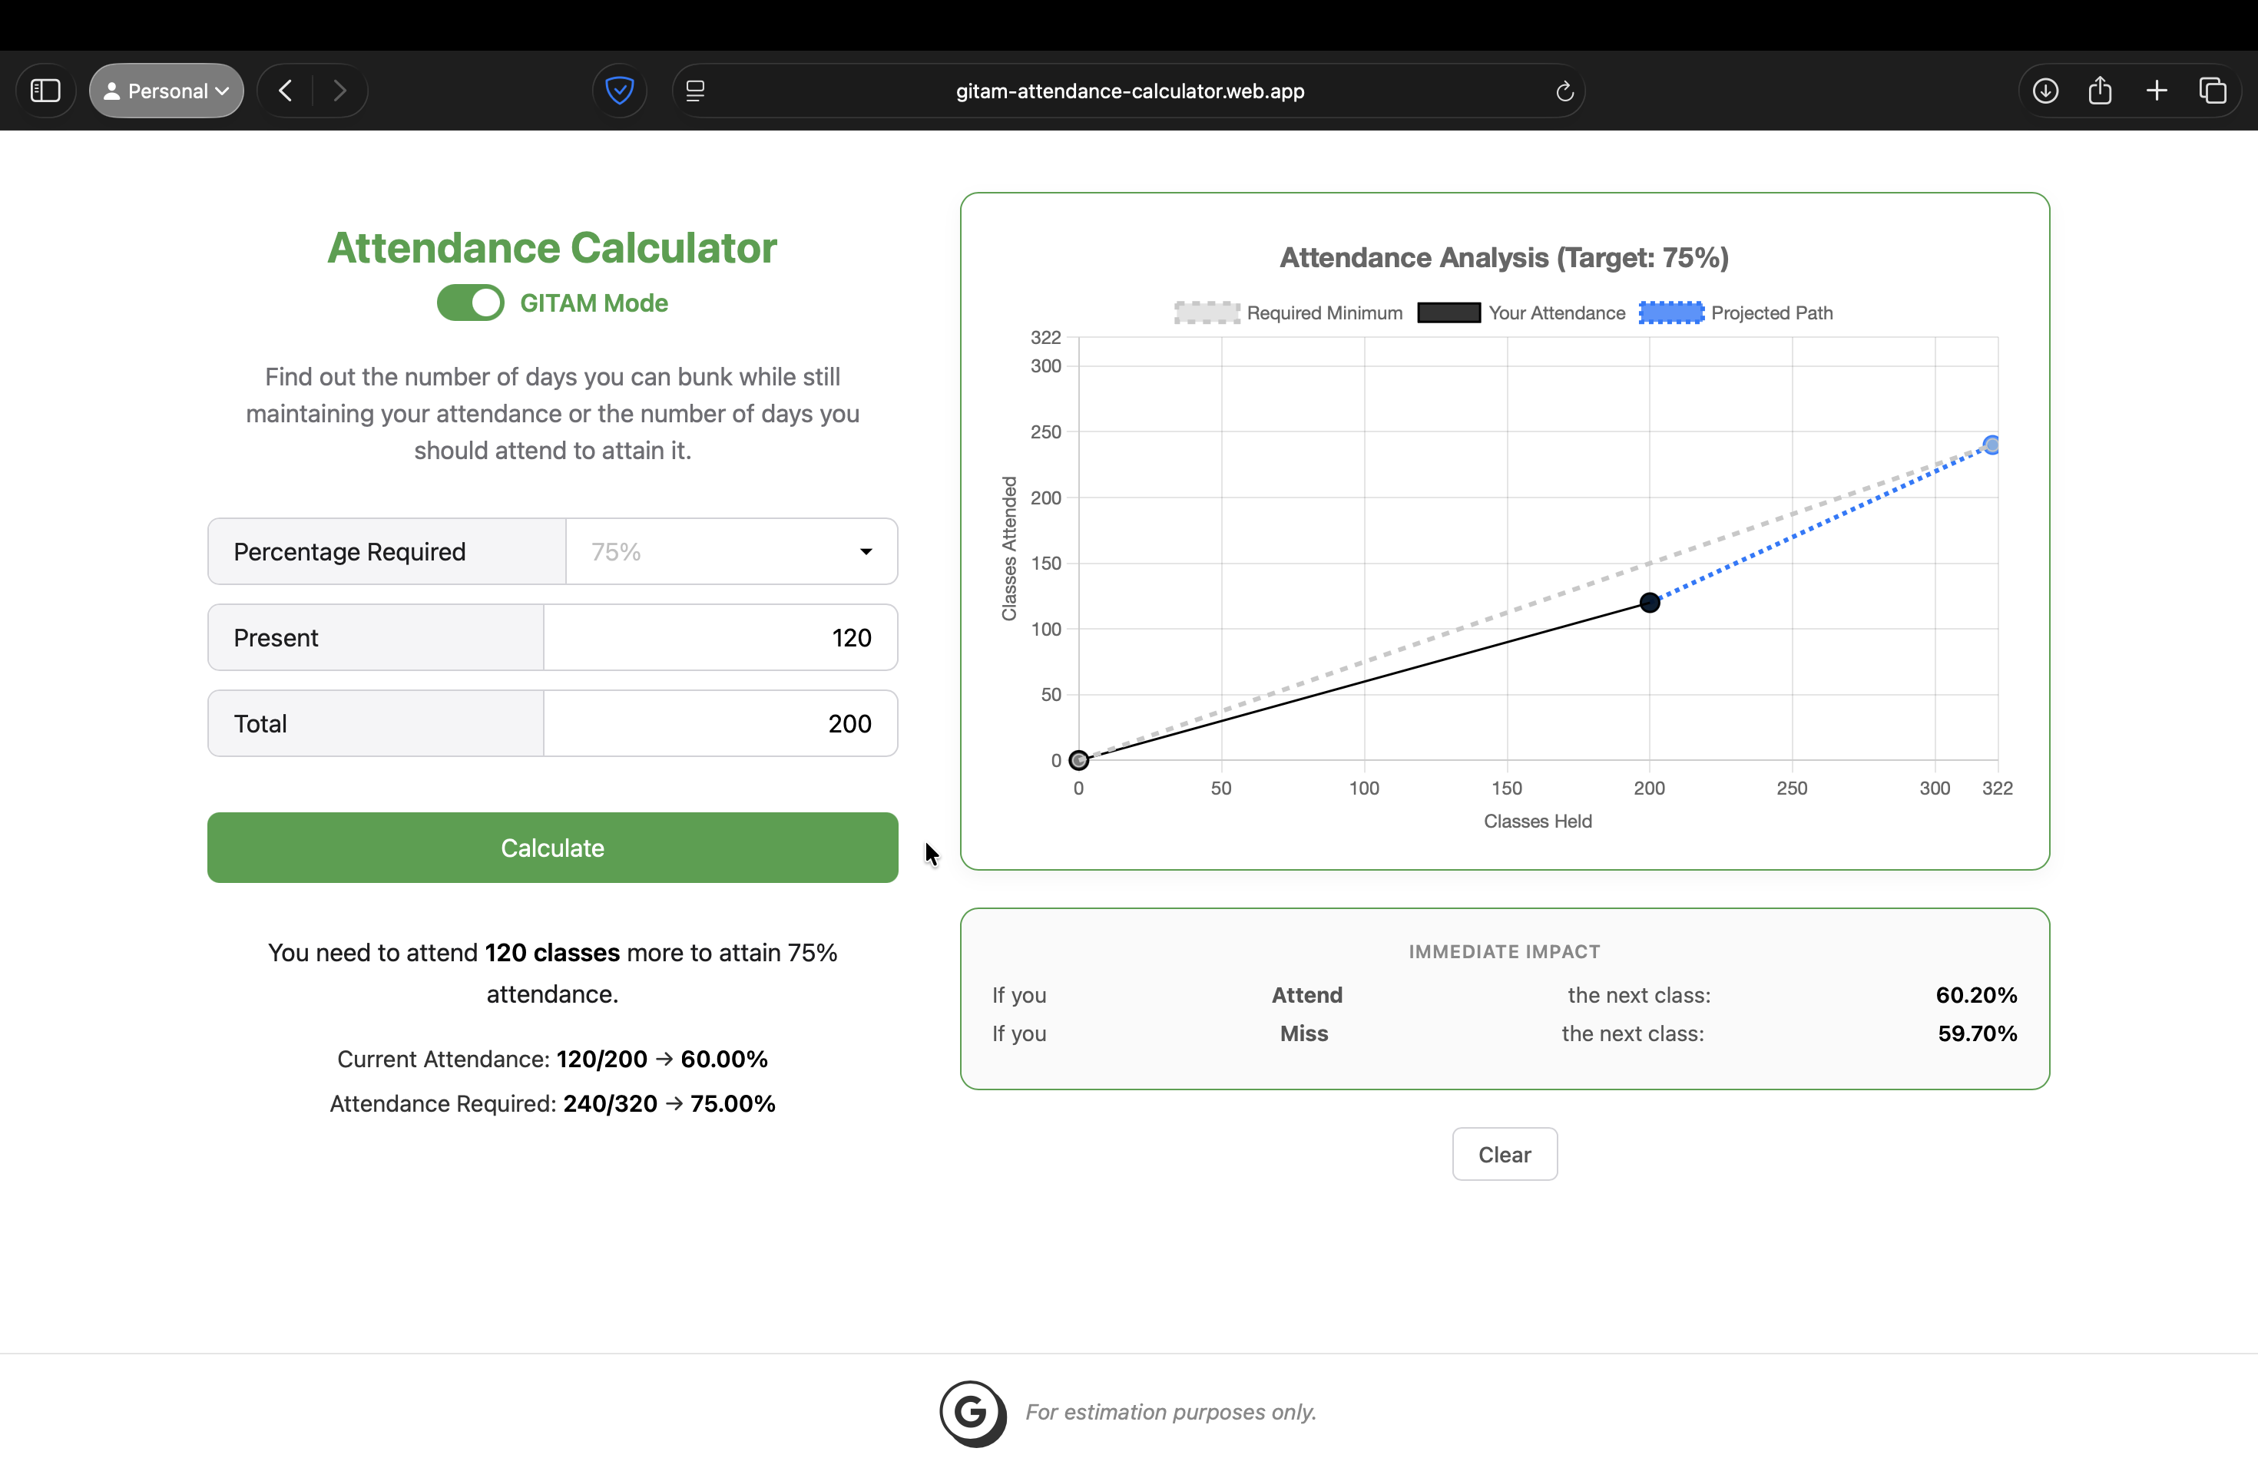2258x1468 pixels.
Task: Click the Classes Attended axis label
Action: coord(1009,549)
